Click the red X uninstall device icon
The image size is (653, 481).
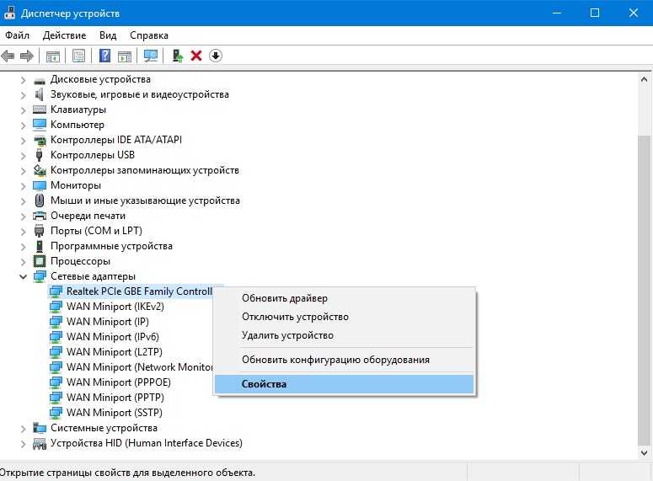pyautogui.click(x=196, y=56)
